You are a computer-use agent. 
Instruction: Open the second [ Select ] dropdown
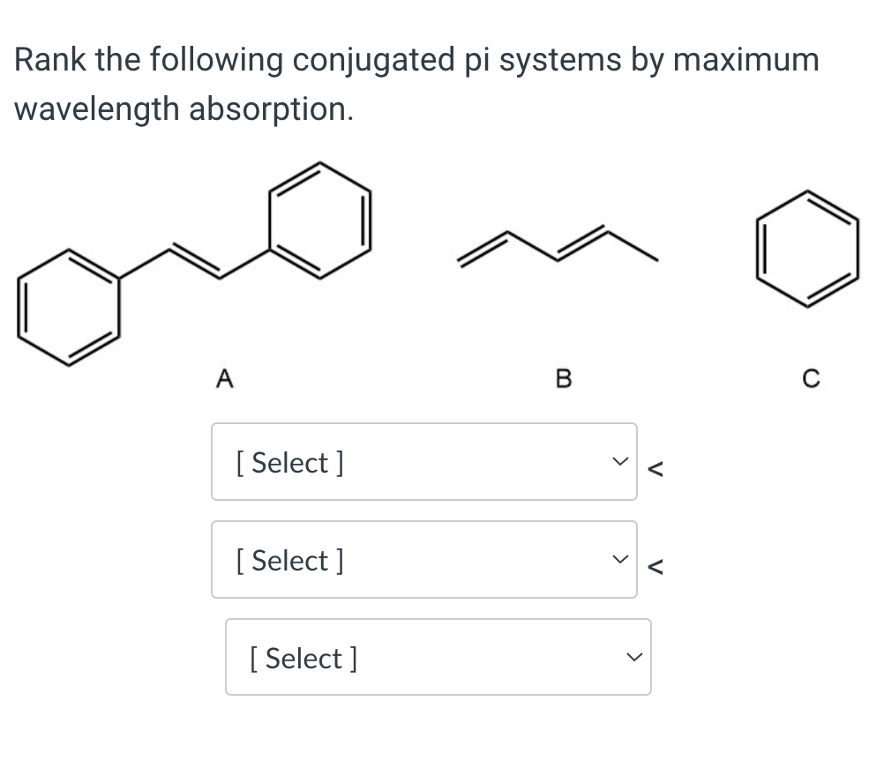click(x=423, y=560)
